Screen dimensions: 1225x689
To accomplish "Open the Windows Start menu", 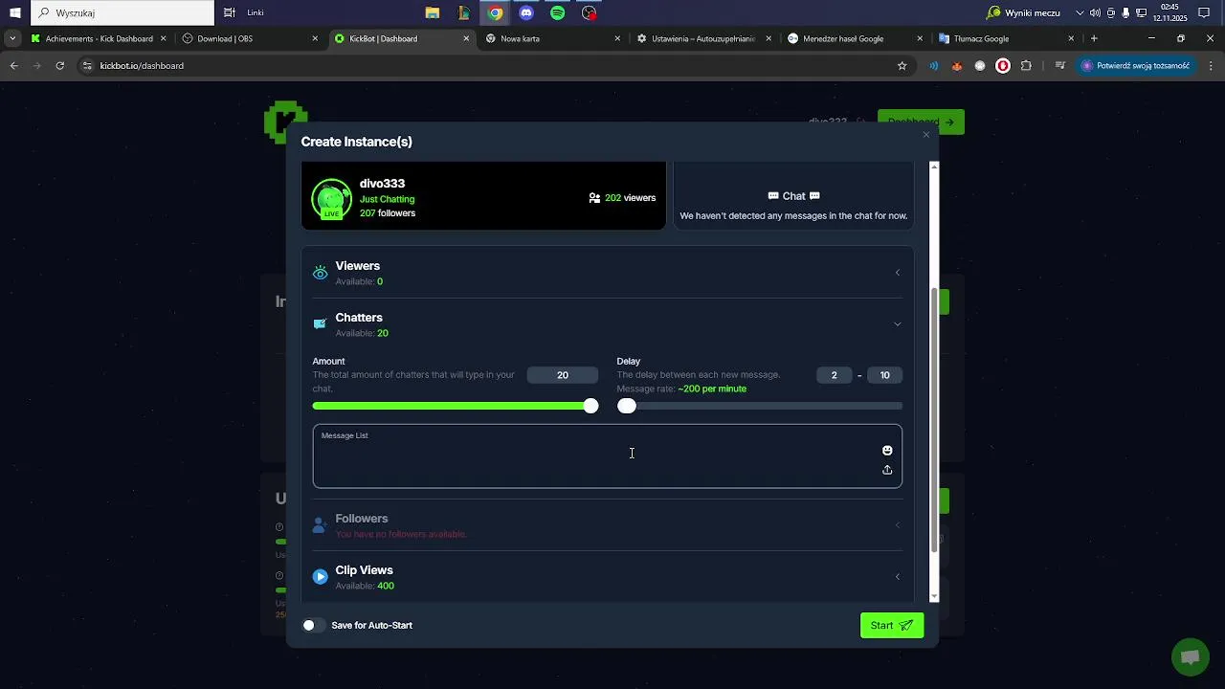I will coord(14,12).
